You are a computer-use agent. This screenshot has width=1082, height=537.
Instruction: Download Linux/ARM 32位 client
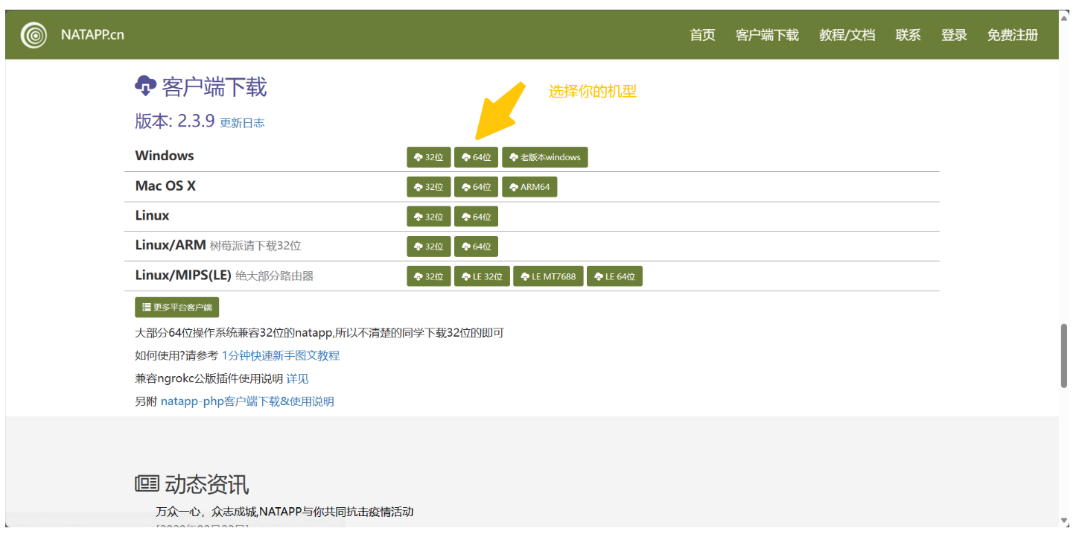(429, 247)
